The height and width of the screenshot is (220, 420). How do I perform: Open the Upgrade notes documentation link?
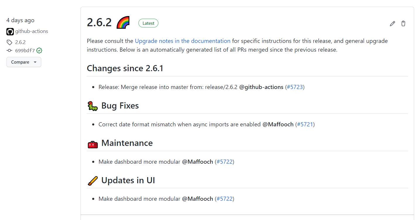point(182,41)
